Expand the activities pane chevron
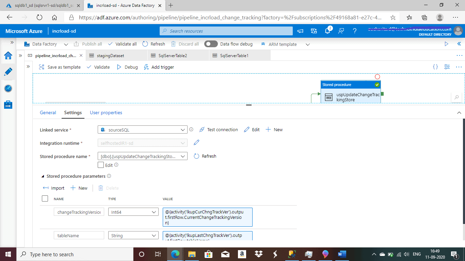 (x=28, y=67)
